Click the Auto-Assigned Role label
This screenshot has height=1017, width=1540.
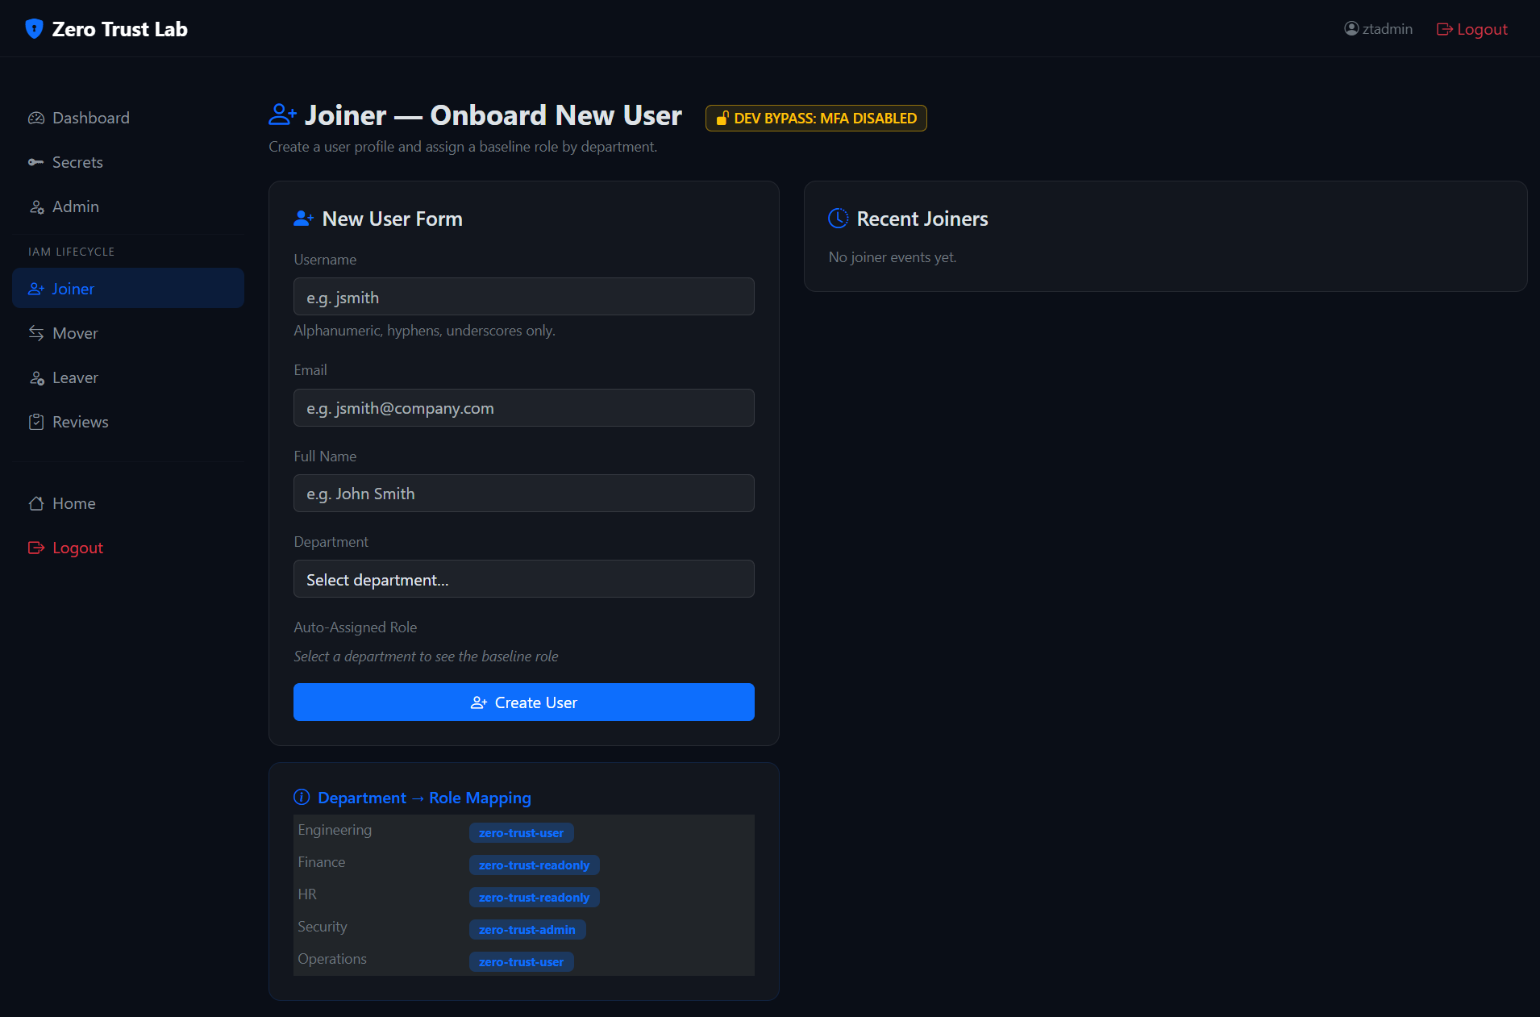pos(356,627)
